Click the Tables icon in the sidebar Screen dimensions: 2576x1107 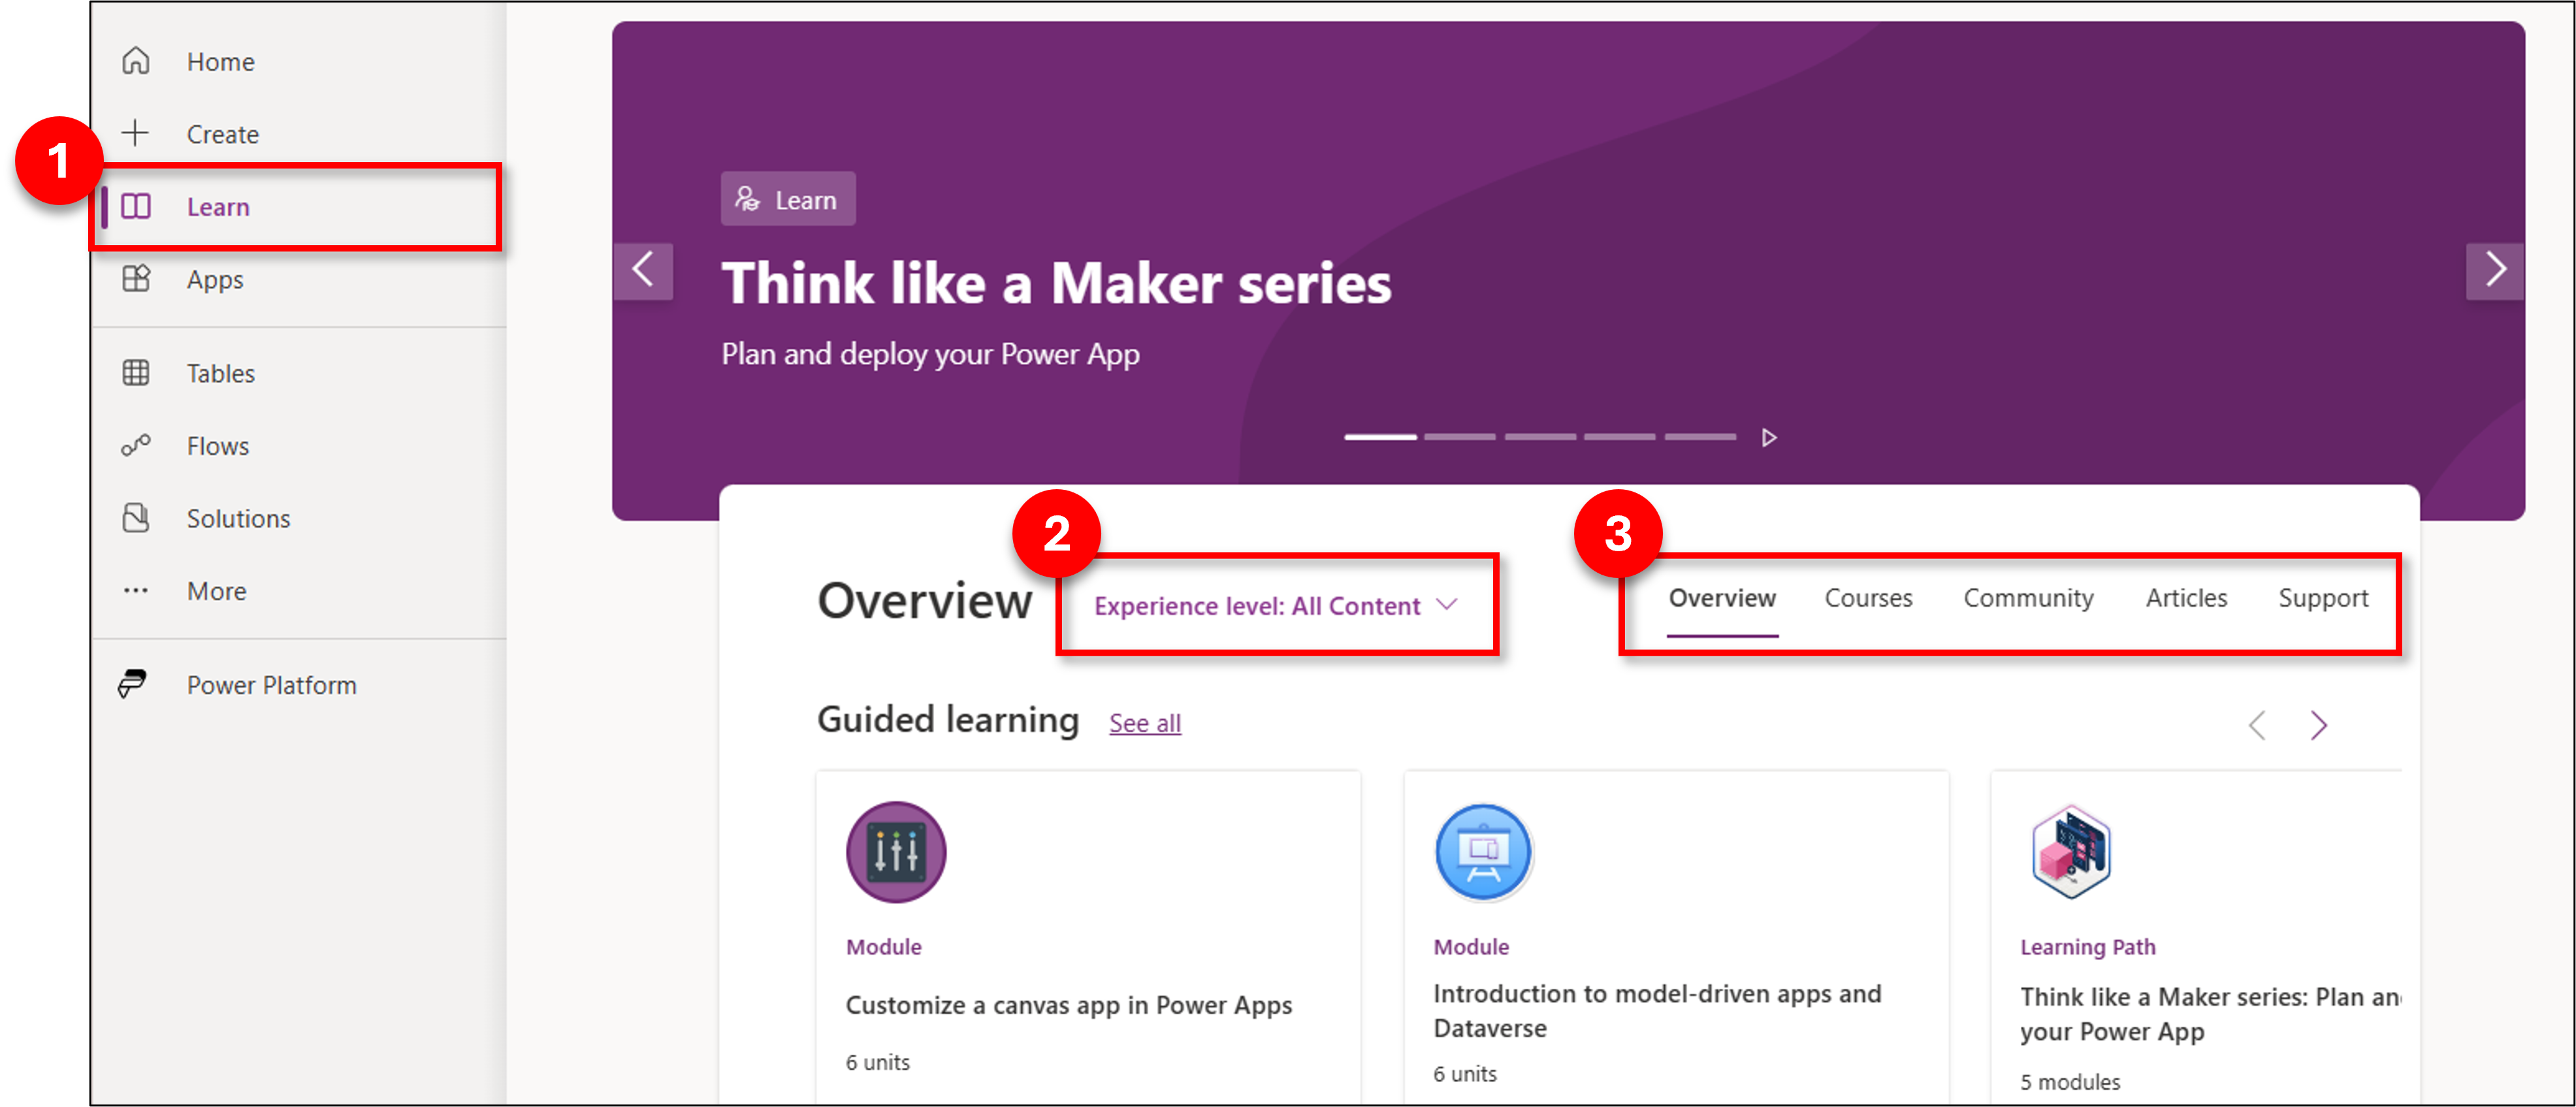137,371
